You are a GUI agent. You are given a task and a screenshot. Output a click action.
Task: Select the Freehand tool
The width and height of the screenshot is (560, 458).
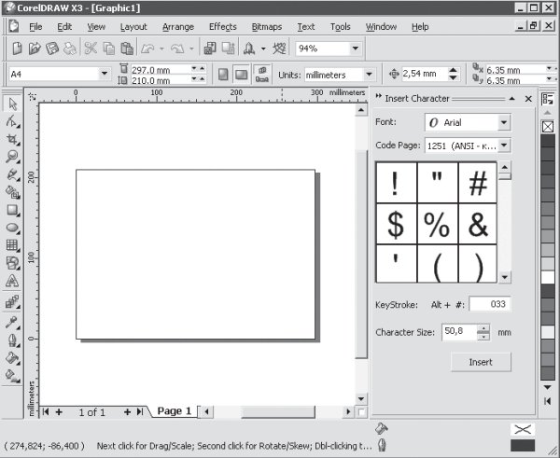pos(12,174)
